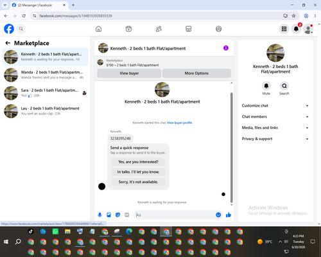Open the account profile avatar menu

tap(308, 29)
